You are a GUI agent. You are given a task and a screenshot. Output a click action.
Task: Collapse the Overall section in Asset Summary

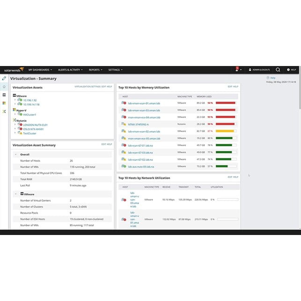[x=15, y=154]
